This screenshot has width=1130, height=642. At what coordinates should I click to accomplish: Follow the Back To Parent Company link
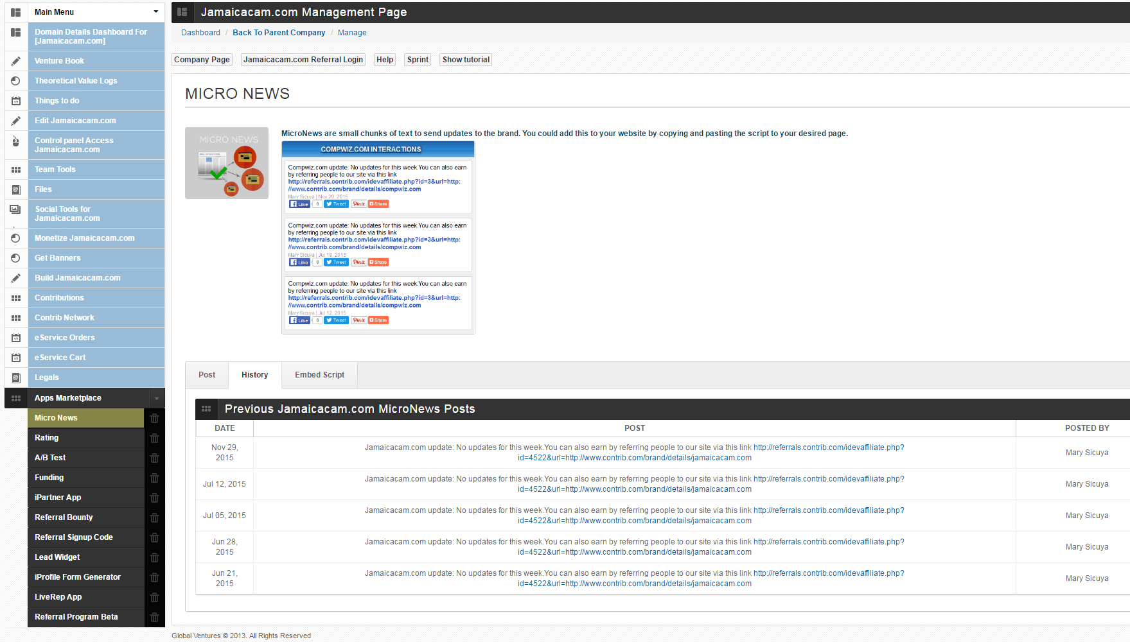pyautogui.click(x=279, y=33)
